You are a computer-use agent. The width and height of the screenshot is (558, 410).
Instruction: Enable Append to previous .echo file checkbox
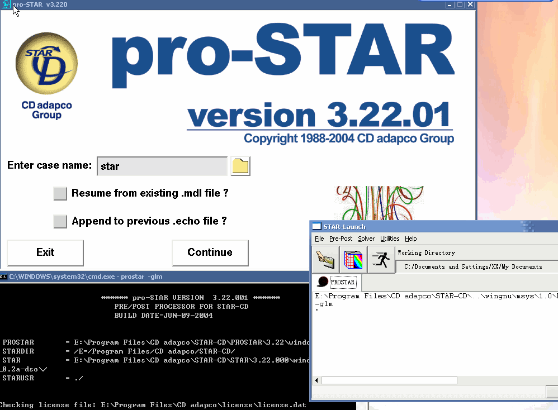click(60, 221)
